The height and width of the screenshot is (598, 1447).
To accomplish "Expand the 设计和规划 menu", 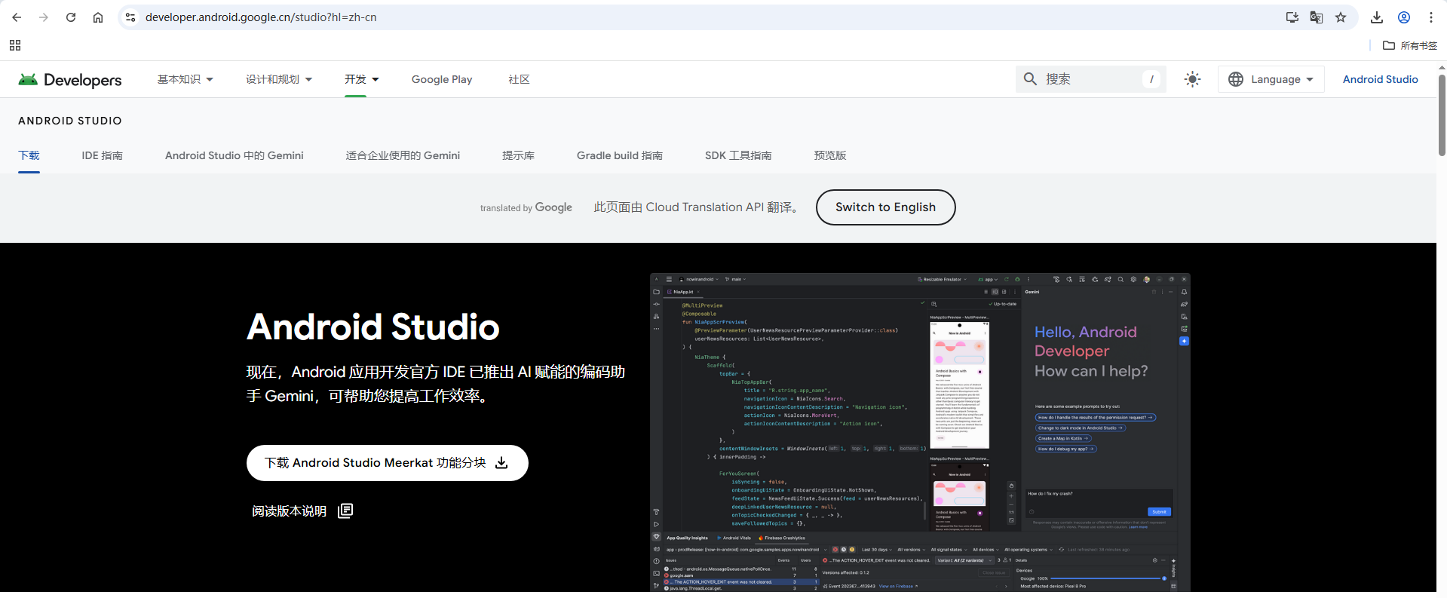I will tap(279, 79).
